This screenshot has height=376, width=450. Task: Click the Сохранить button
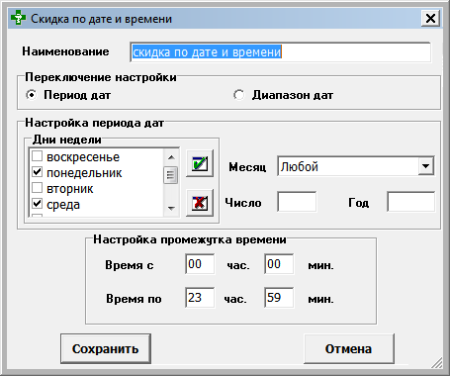(106, 348)
